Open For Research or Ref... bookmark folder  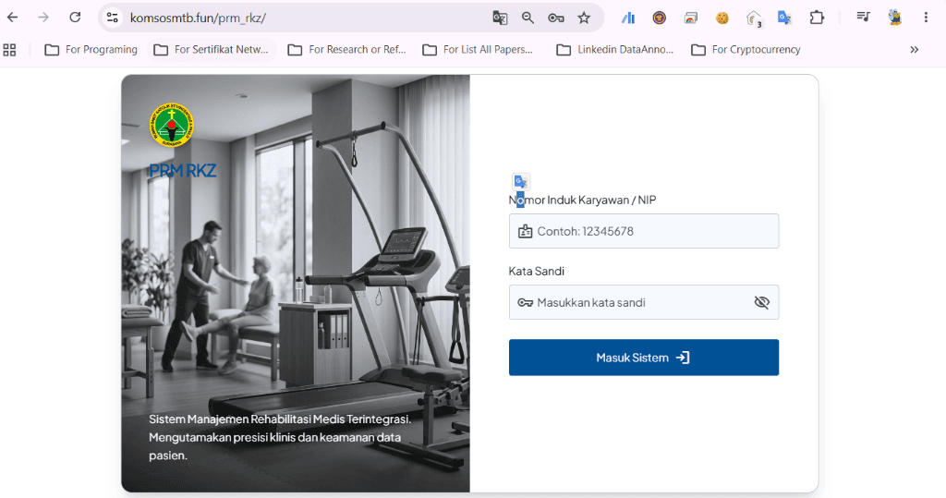[x=347, y=50]
